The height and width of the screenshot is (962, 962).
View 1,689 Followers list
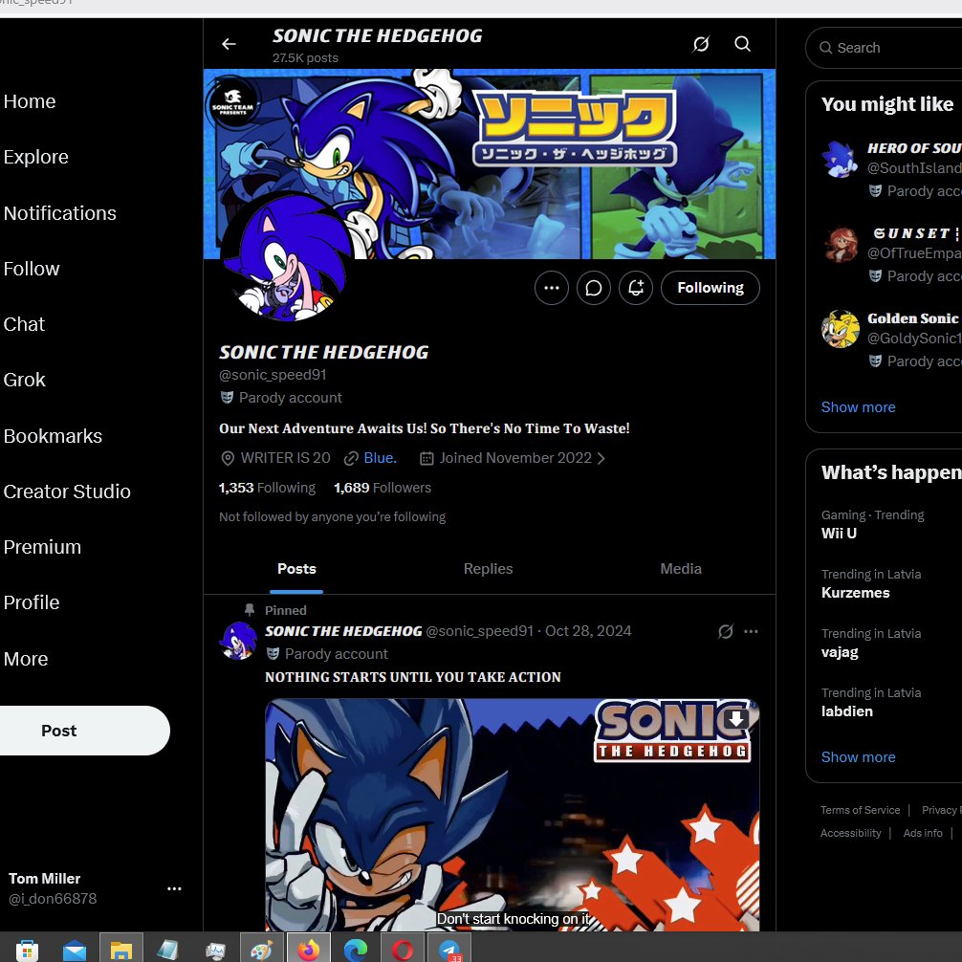tap(383, 488)
